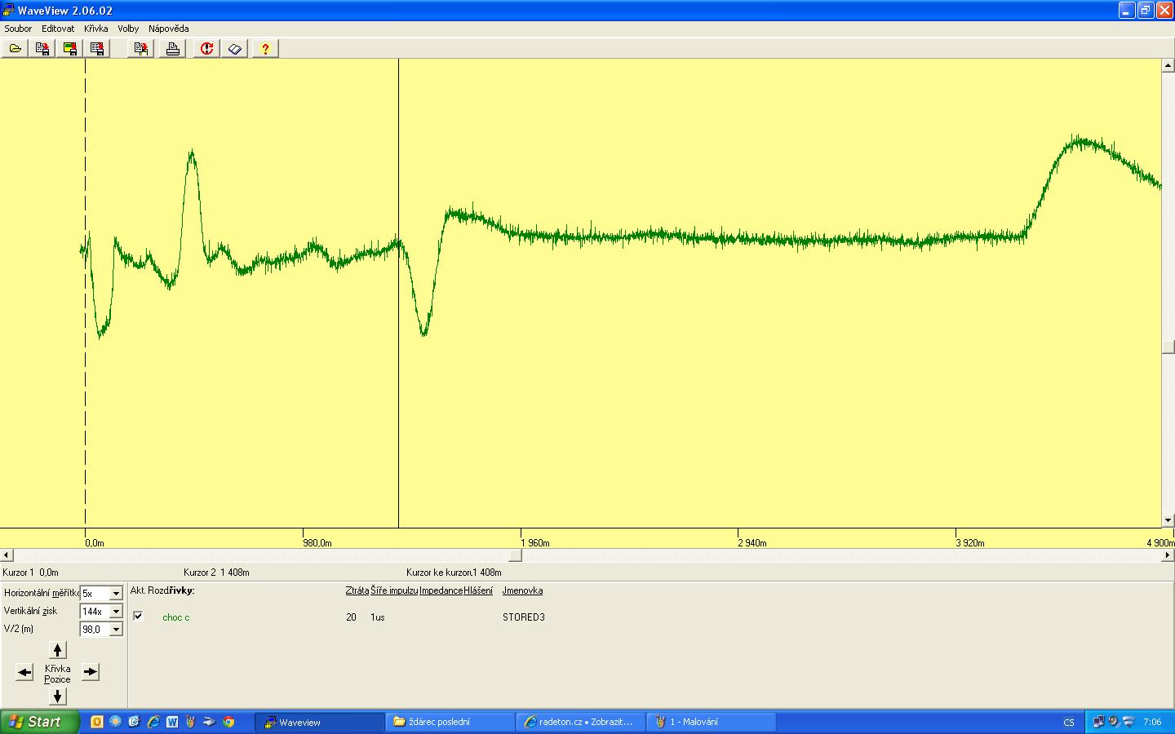The image size is (1175, 734).
Task: Switch to 1 - Malování taskbar button
Action: click(711, 722)
